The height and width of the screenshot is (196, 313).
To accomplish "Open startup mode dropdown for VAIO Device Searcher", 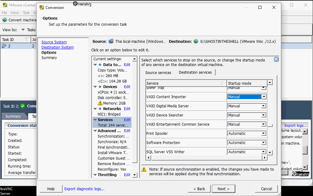I will [x=264, y=115].
